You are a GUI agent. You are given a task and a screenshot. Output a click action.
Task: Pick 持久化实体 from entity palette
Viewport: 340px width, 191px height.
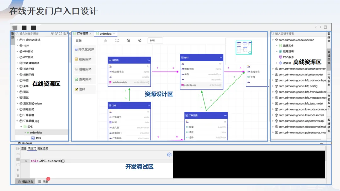coord(84,49)
